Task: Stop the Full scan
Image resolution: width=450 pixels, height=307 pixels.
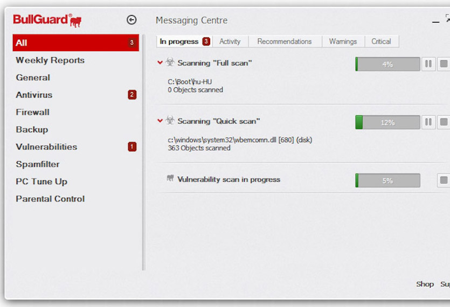Action: click(x=444, y=64)
